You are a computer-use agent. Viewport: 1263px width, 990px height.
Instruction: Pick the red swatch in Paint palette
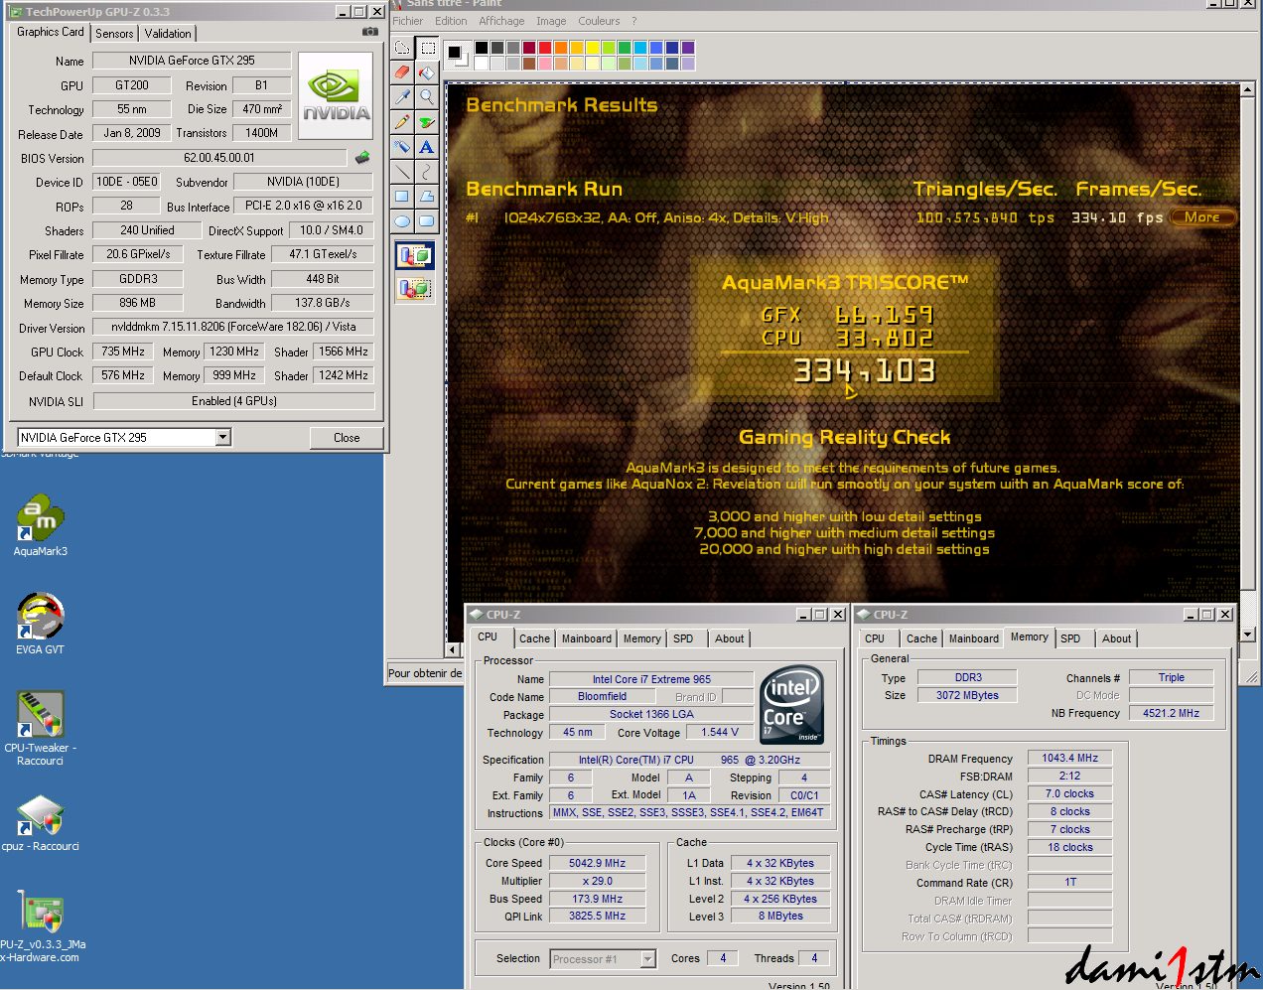click(x=544, y=48)
